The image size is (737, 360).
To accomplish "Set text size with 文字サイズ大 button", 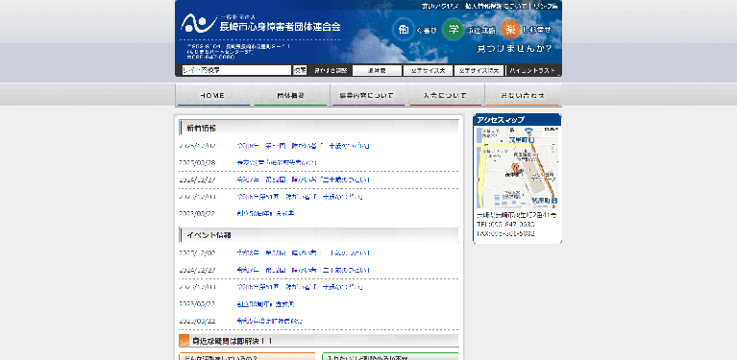I will click(428, 70).
